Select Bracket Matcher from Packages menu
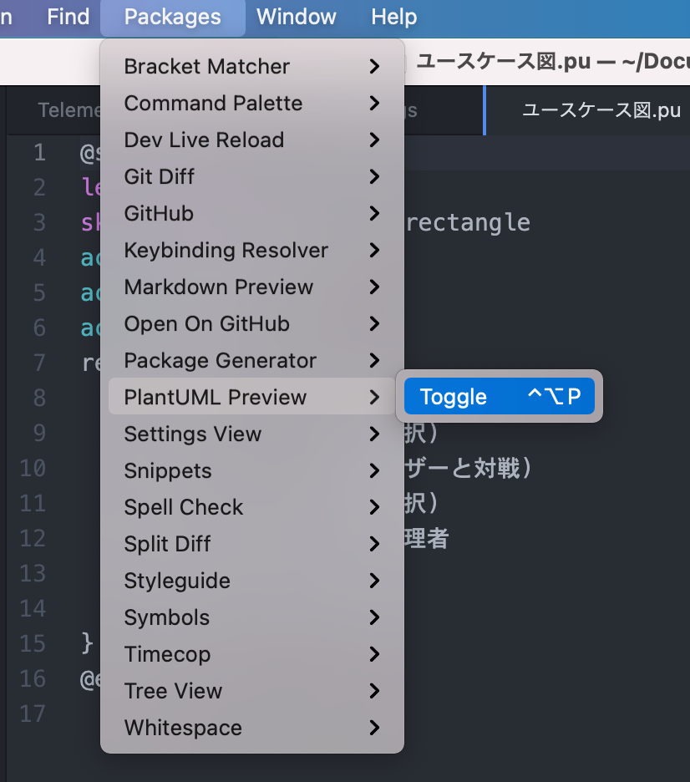This screenshot has width=690, height=782. tap(206, 66)
